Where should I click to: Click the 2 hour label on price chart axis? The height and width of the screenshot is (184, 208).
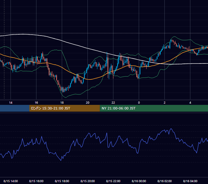pos(165,103)
